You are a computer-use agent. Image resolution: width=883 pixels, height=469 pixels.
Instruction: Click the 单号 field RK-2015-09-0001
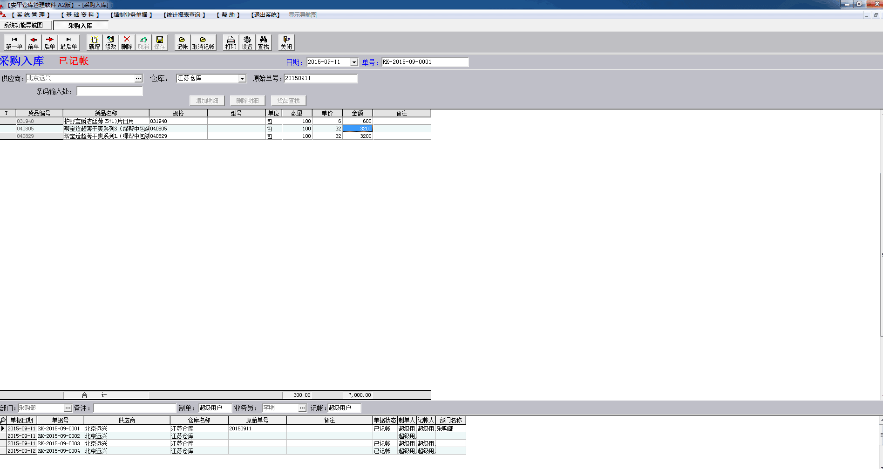[425, 62]
